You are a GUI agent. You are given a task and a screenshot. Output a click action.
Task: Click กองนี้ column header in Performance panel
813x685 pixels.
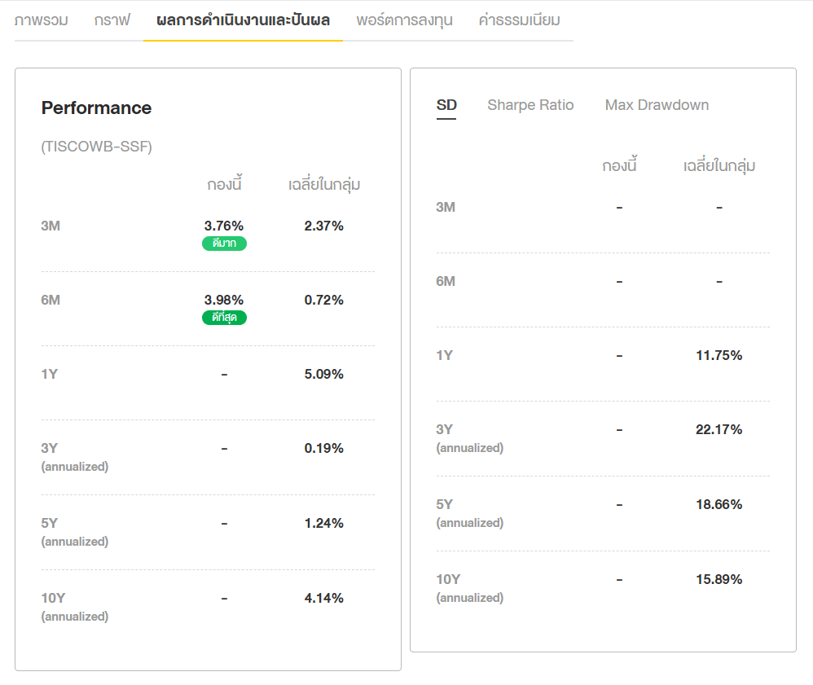(x=224, y=185)
